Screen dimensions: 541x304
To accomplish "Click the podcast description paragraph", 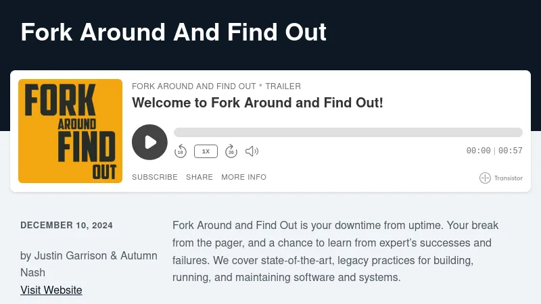I will pyautogui.click(x=331, y=251).
